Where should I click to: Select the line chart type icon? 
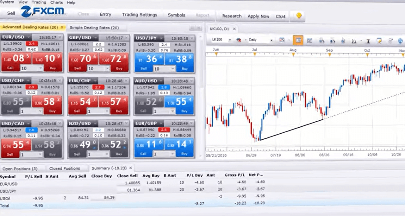tap(282, 41)
